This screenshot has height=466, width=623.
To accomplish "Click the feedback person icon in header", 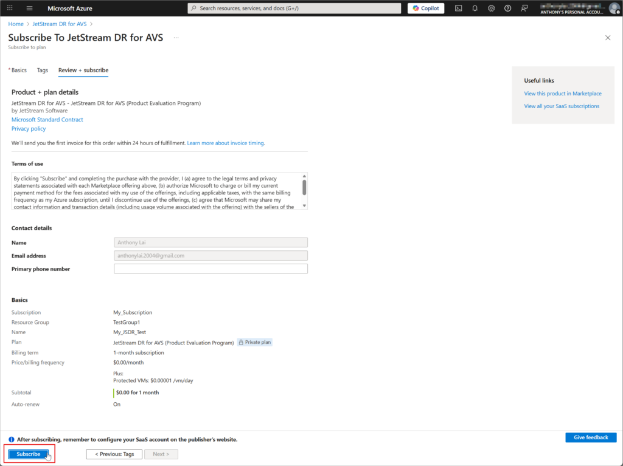I will [x=524, y=9].
